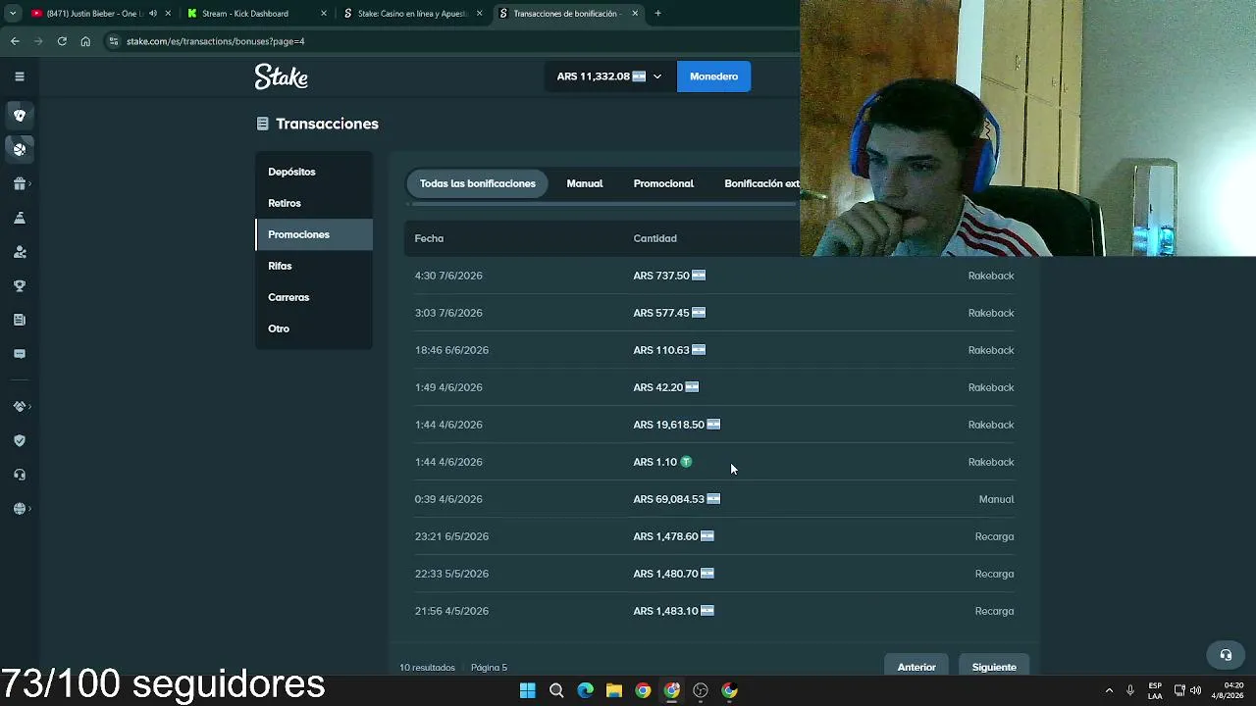Select the Bonificación ext tab
This screenshot has height=706, width=1256.
click(761, 183)
